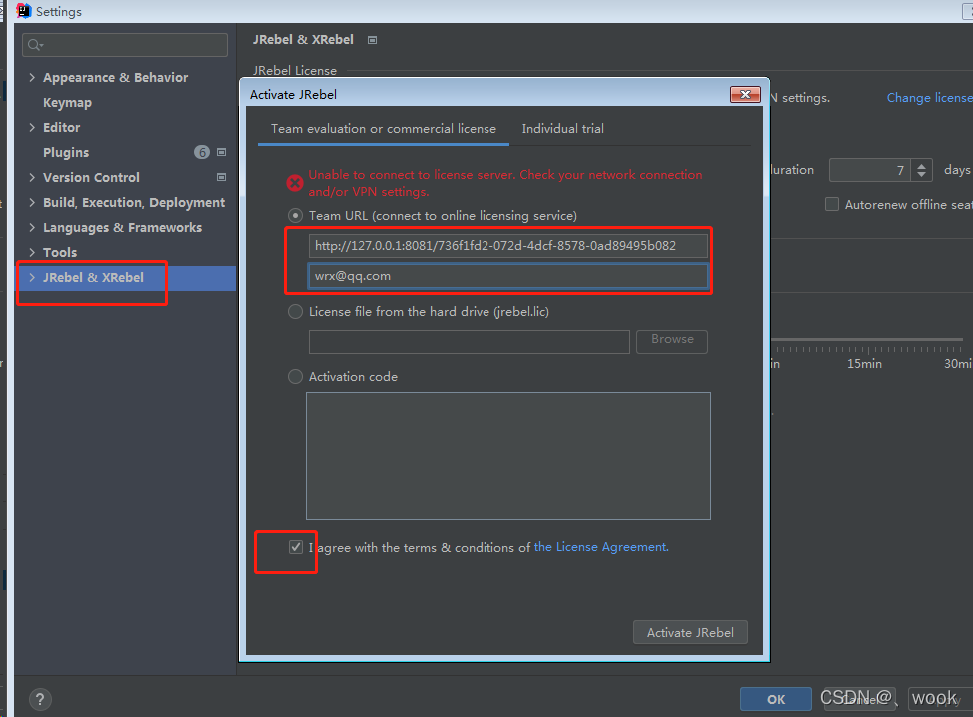Viewport: 973px width, 717px height.
Task: Click the 15min mark on the slider
Action: pos(864,364)
